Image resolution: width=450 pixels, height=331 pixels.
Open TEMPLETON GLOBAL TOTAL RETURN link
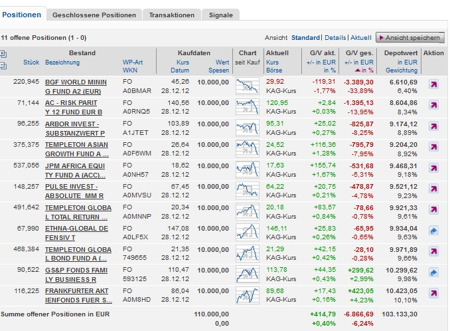tap(78, 212)
